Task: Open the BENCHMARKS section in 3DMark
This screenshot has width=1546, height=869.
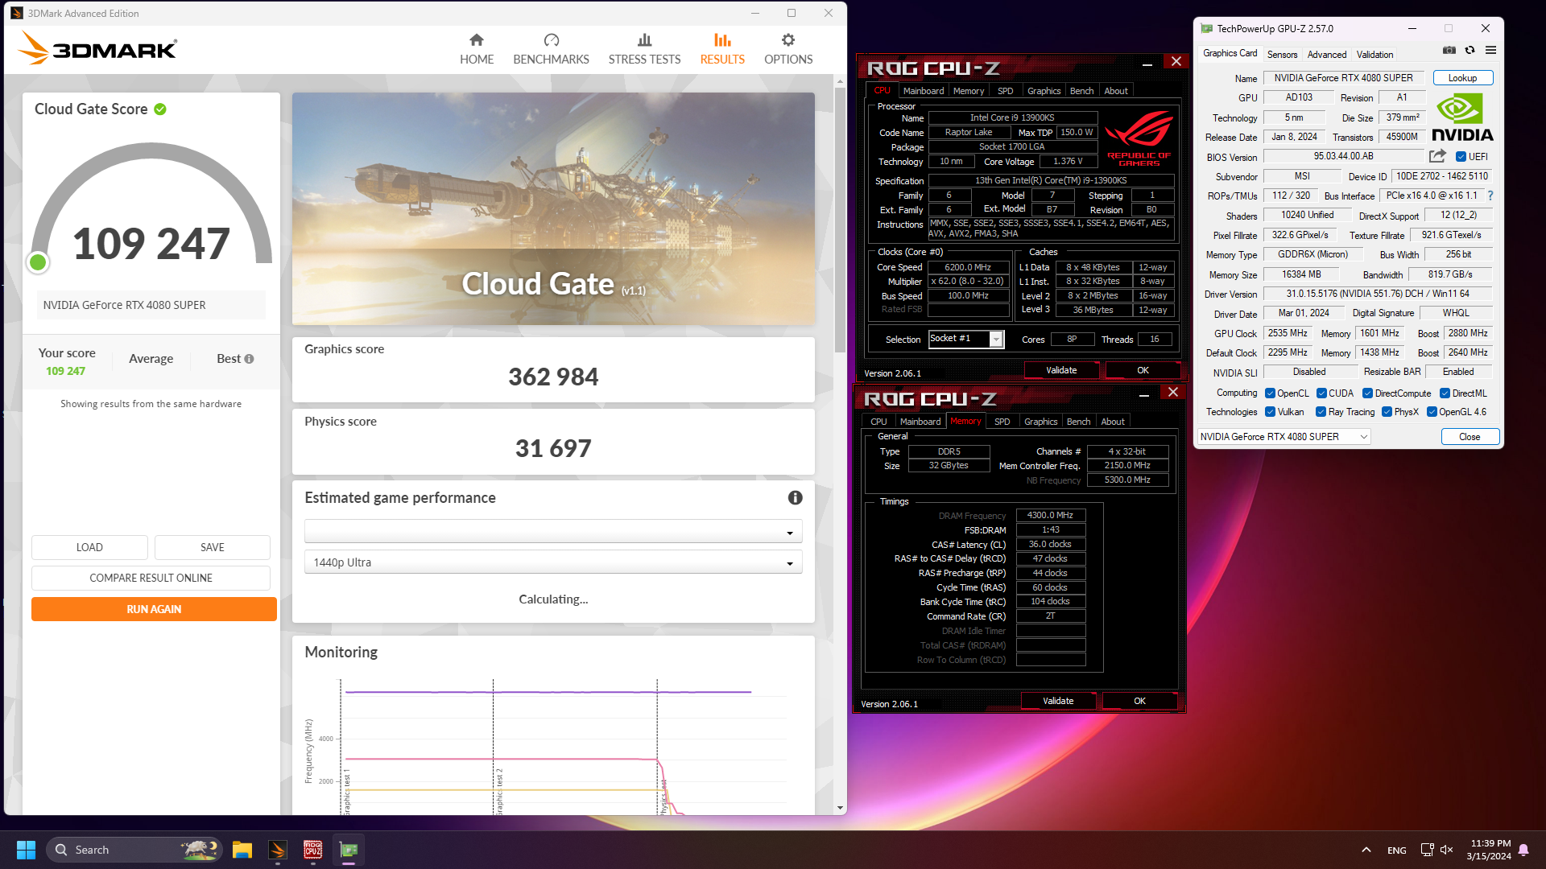Action: (x=551, y=50)
